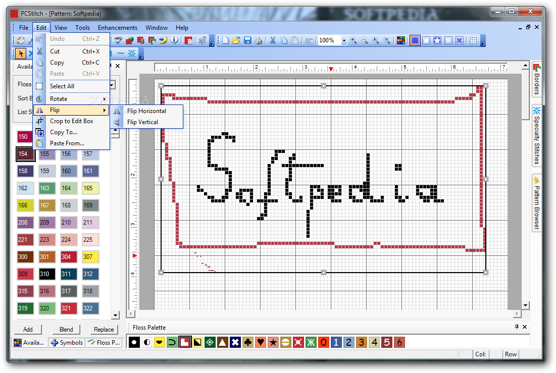
Task: Select the star symbol view mode
Action: coord(426,40)
